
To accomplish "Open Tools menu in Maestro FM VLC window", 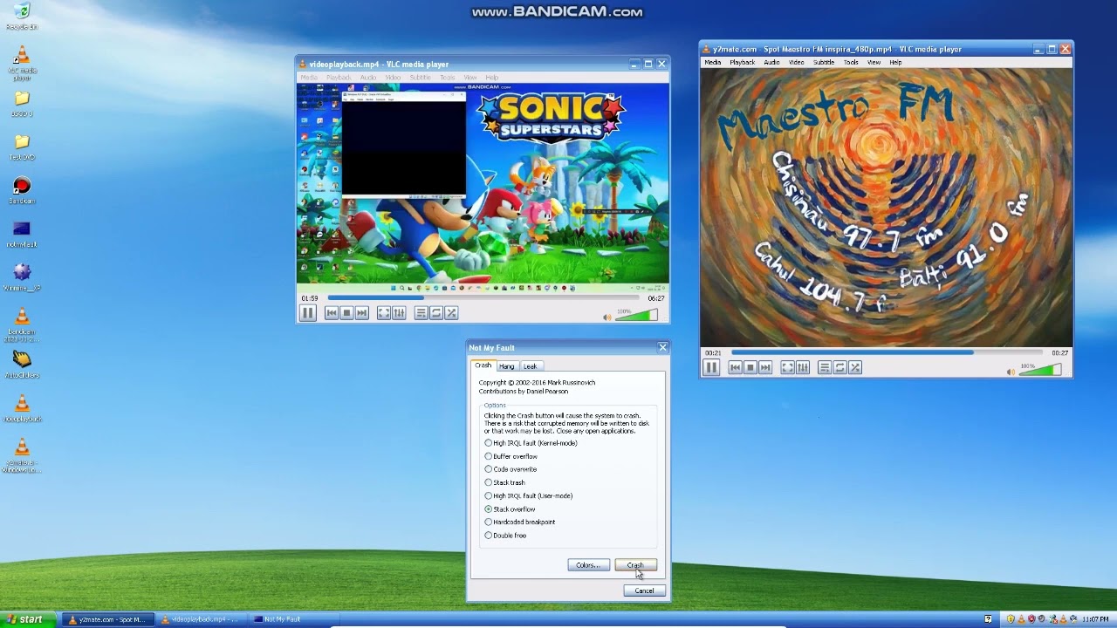I will pos(851,63).
